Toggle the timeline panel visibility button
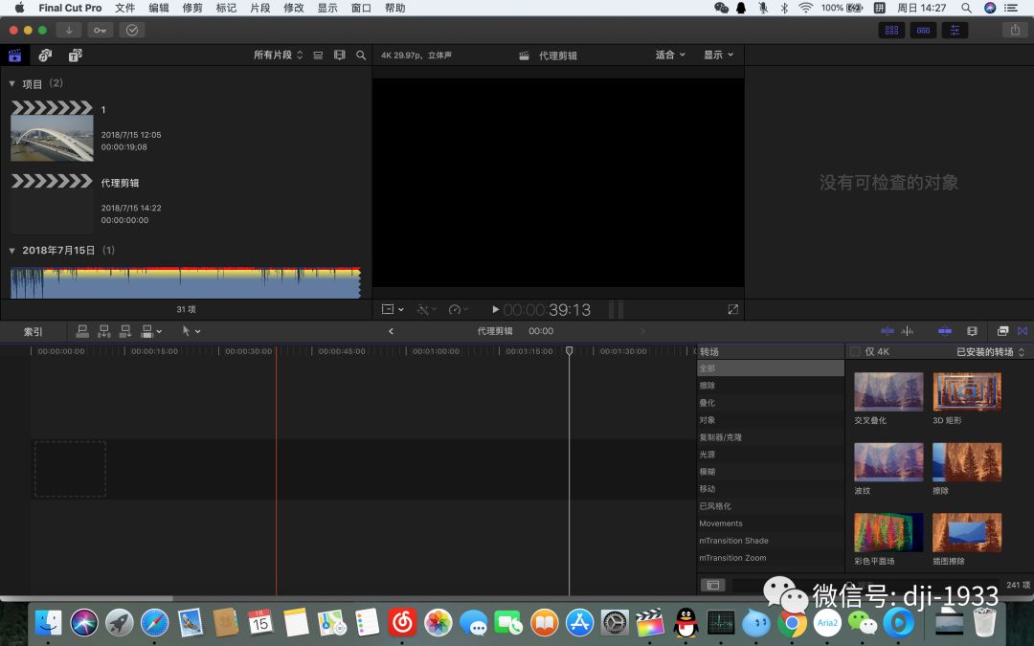The width and height of the screenshot is (1034, 646). (923, 31)
